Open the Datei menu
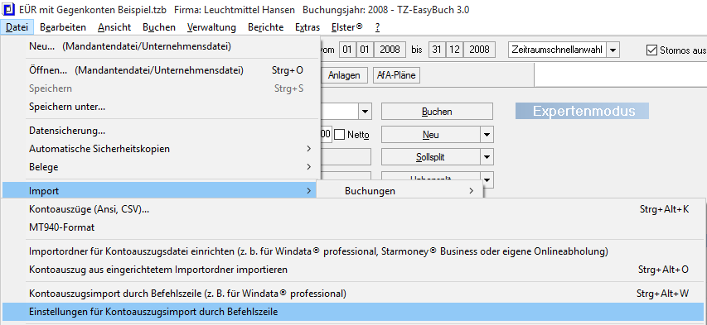The height and width of the screenshot is (325, 707). pyautogui.click(x=17, y=27)
